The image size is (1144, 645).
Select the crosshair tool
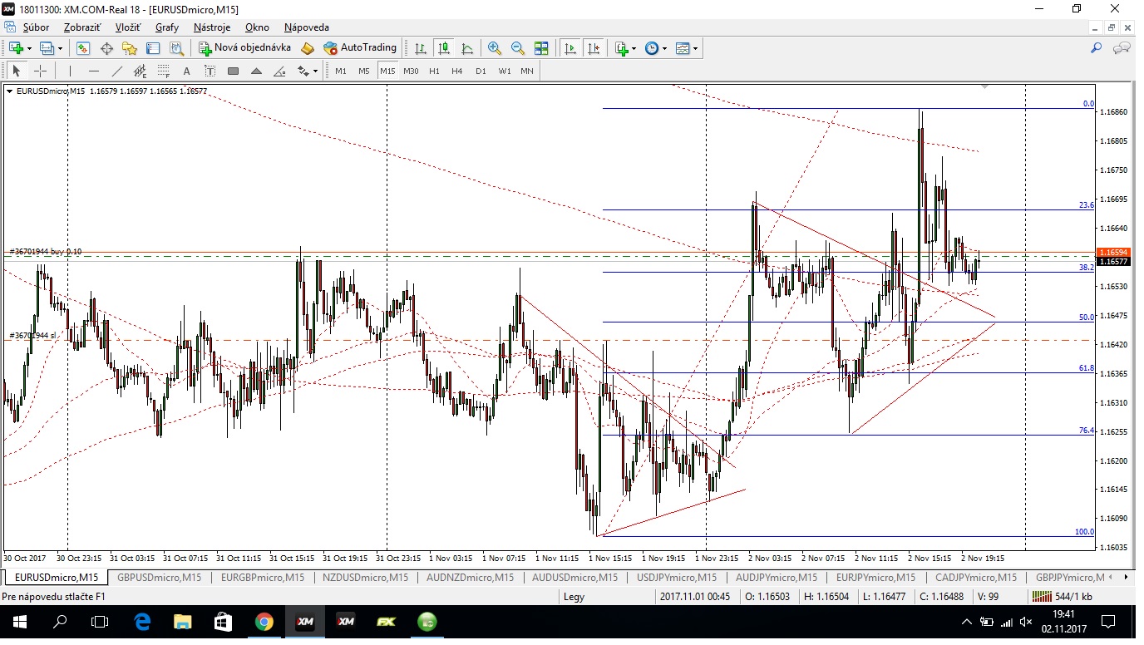[40, 71]
